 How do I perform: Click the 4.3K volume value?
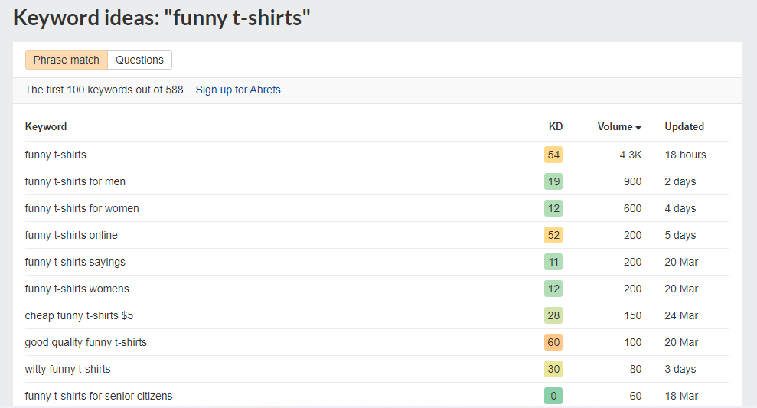tap(631, 155)
